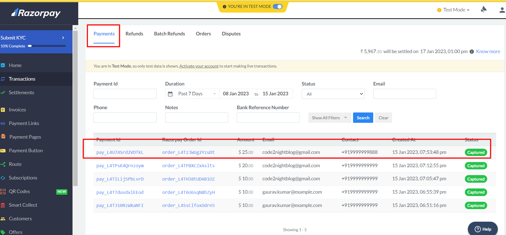Toggle the test mode switch off
506x235 pixels.
point(278,7)
